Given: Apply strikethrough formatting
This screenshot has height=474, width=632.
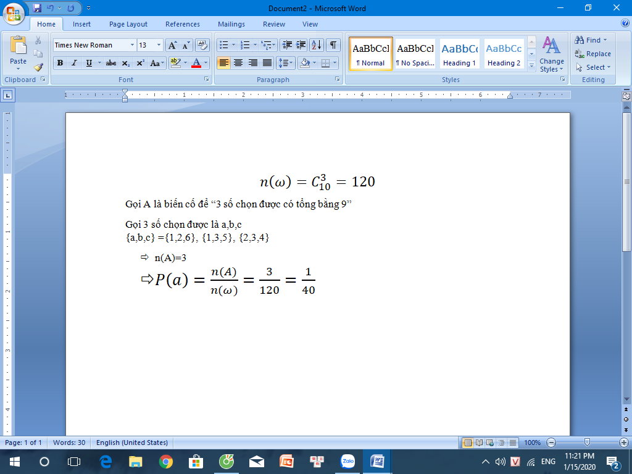Looking at the screenshot, I should (x=111, y=64).
